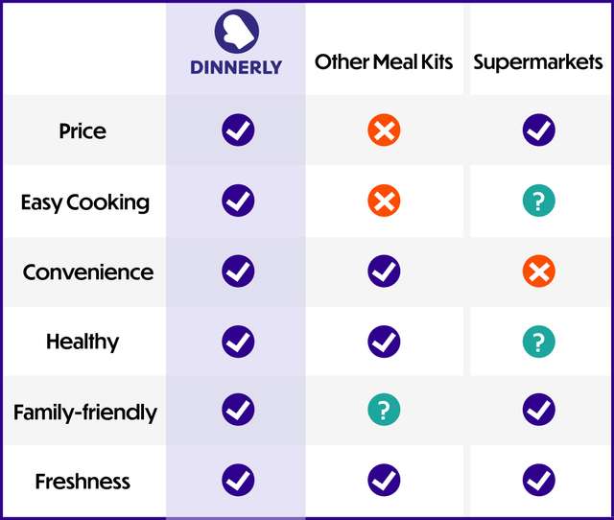
Task: Click Supermarkets Easy Cooking question mark icon
Action: click(539, 201)
